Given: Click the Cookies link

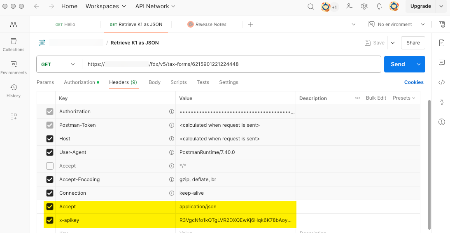Looking at the screenshot, I should [414, 82].
